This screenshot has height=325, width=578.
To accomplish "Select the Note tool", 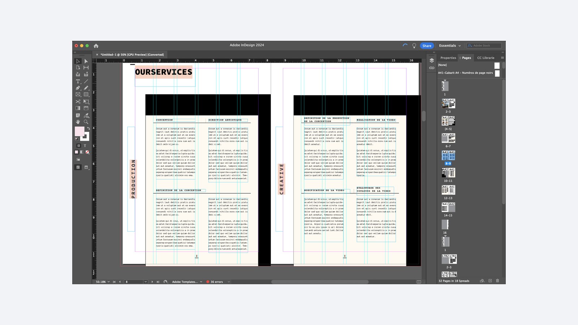I will click(78, 115).
